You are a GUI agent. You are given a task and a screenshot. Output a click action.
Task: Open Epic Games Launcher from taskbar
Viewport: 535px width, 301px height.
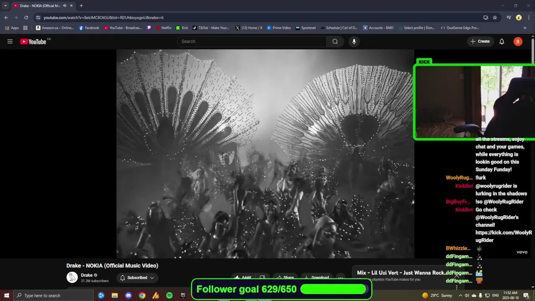click(x=183, y=296)
